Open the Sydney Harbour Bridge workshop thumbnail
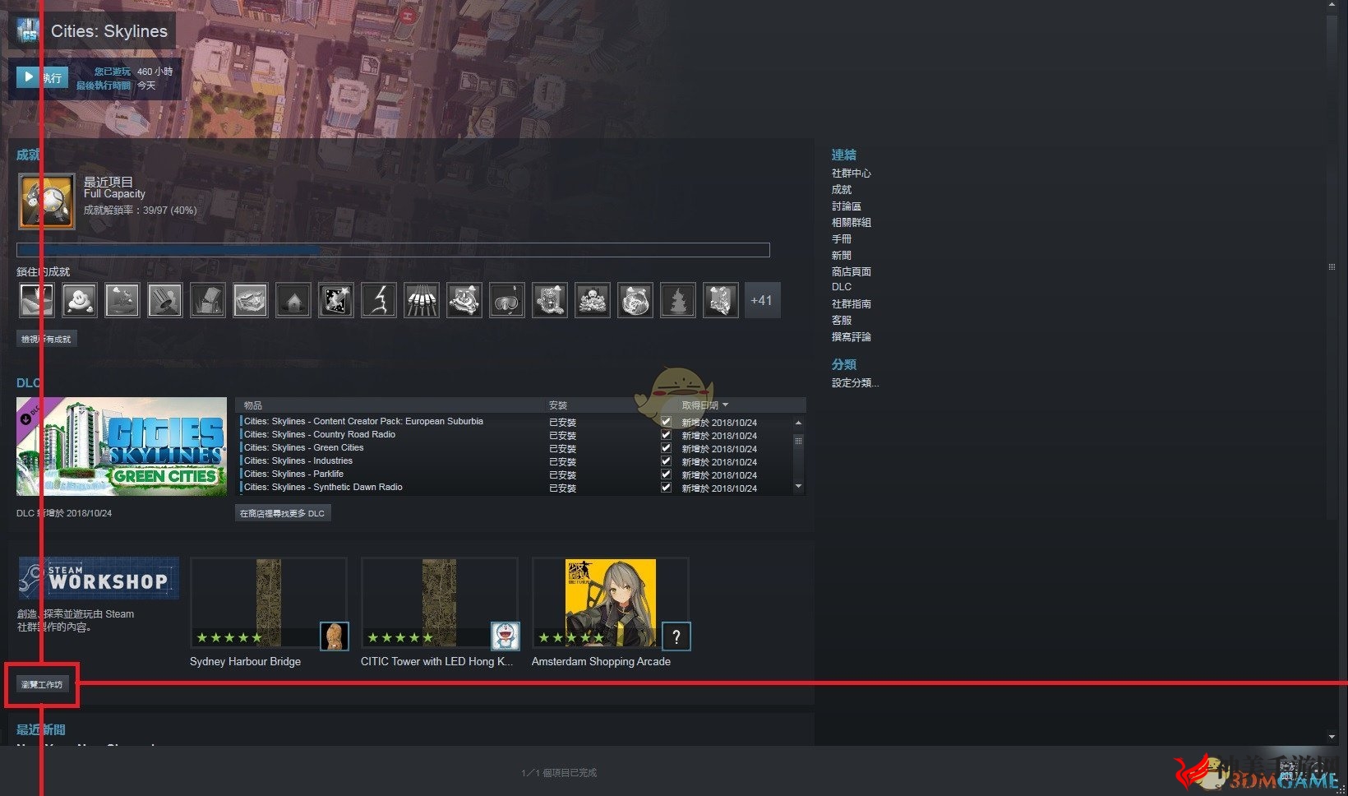 [269, 603]
